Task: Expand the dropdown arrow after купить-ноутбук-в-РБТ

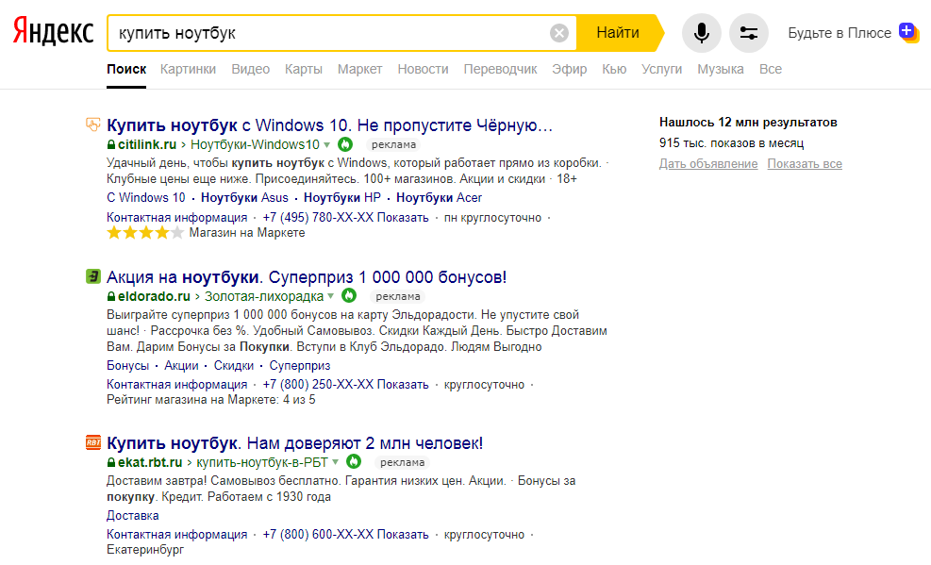Action: click(336, 462)
